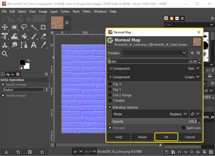The height and width of the screenshot is (156, 215).
Task: Click the Opacity slider in Blending Options
Action: pyautogui.click(x=157, y=121)
